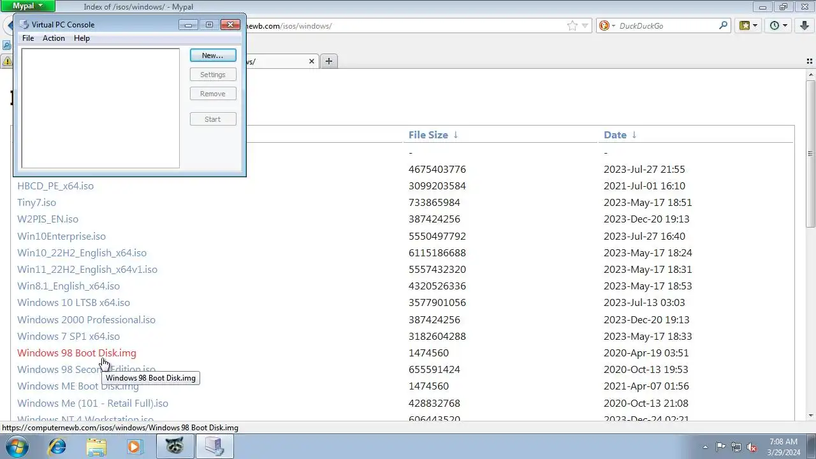Image resolution: width=816 pixels, height=459 pixels.
Task: Click the Date sort arrow
Action: click(634, 135)
